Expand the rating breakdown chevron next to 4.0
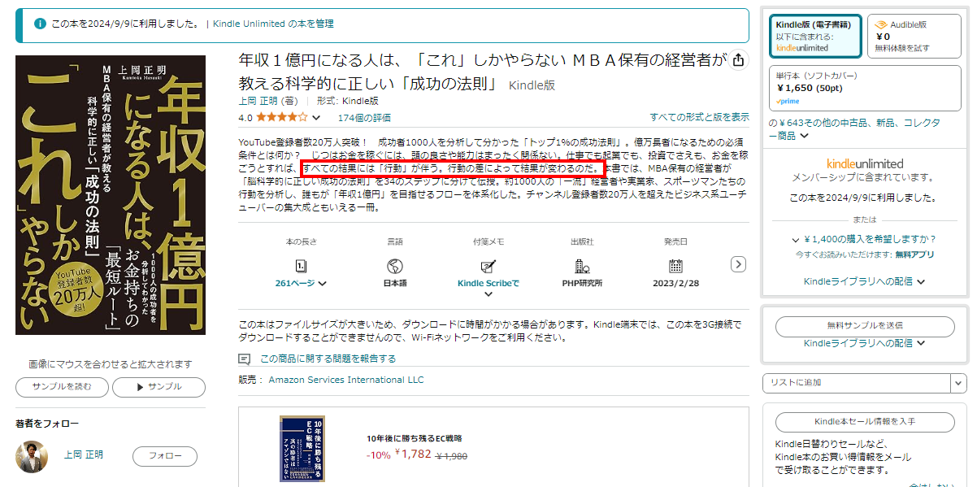 coord(316,118)
